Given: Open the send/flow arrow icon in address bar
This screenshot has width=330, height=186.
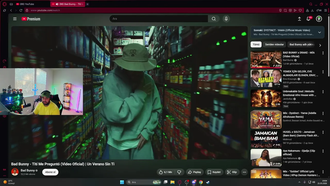Looking at the screenshot, I should point(295,10).
